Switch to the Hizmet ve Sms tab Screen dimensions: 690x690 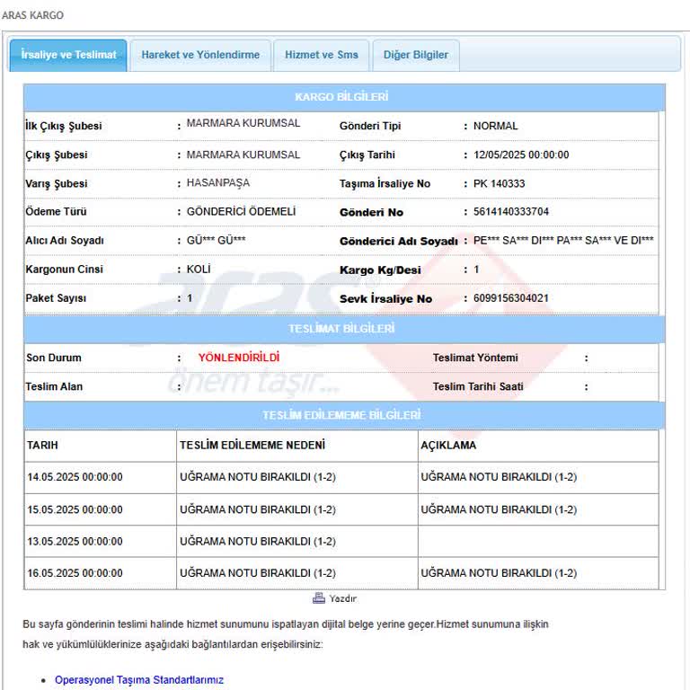[321, 55]
